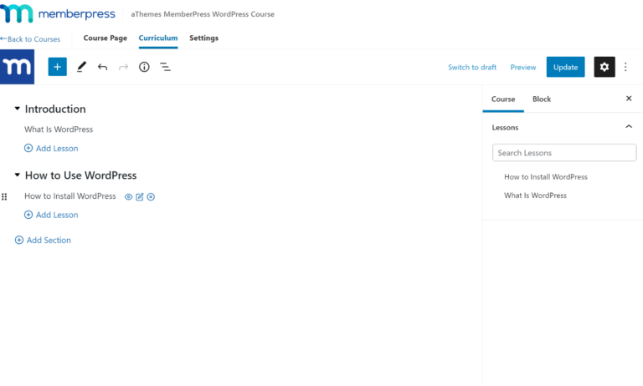Remove the How to Install WordPress lesson
The width and height of the screenshot is (643, 386).
[x=151, y=197]
